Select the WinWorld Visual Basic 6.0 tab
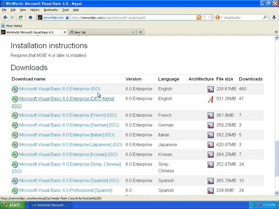 [34, 32]
